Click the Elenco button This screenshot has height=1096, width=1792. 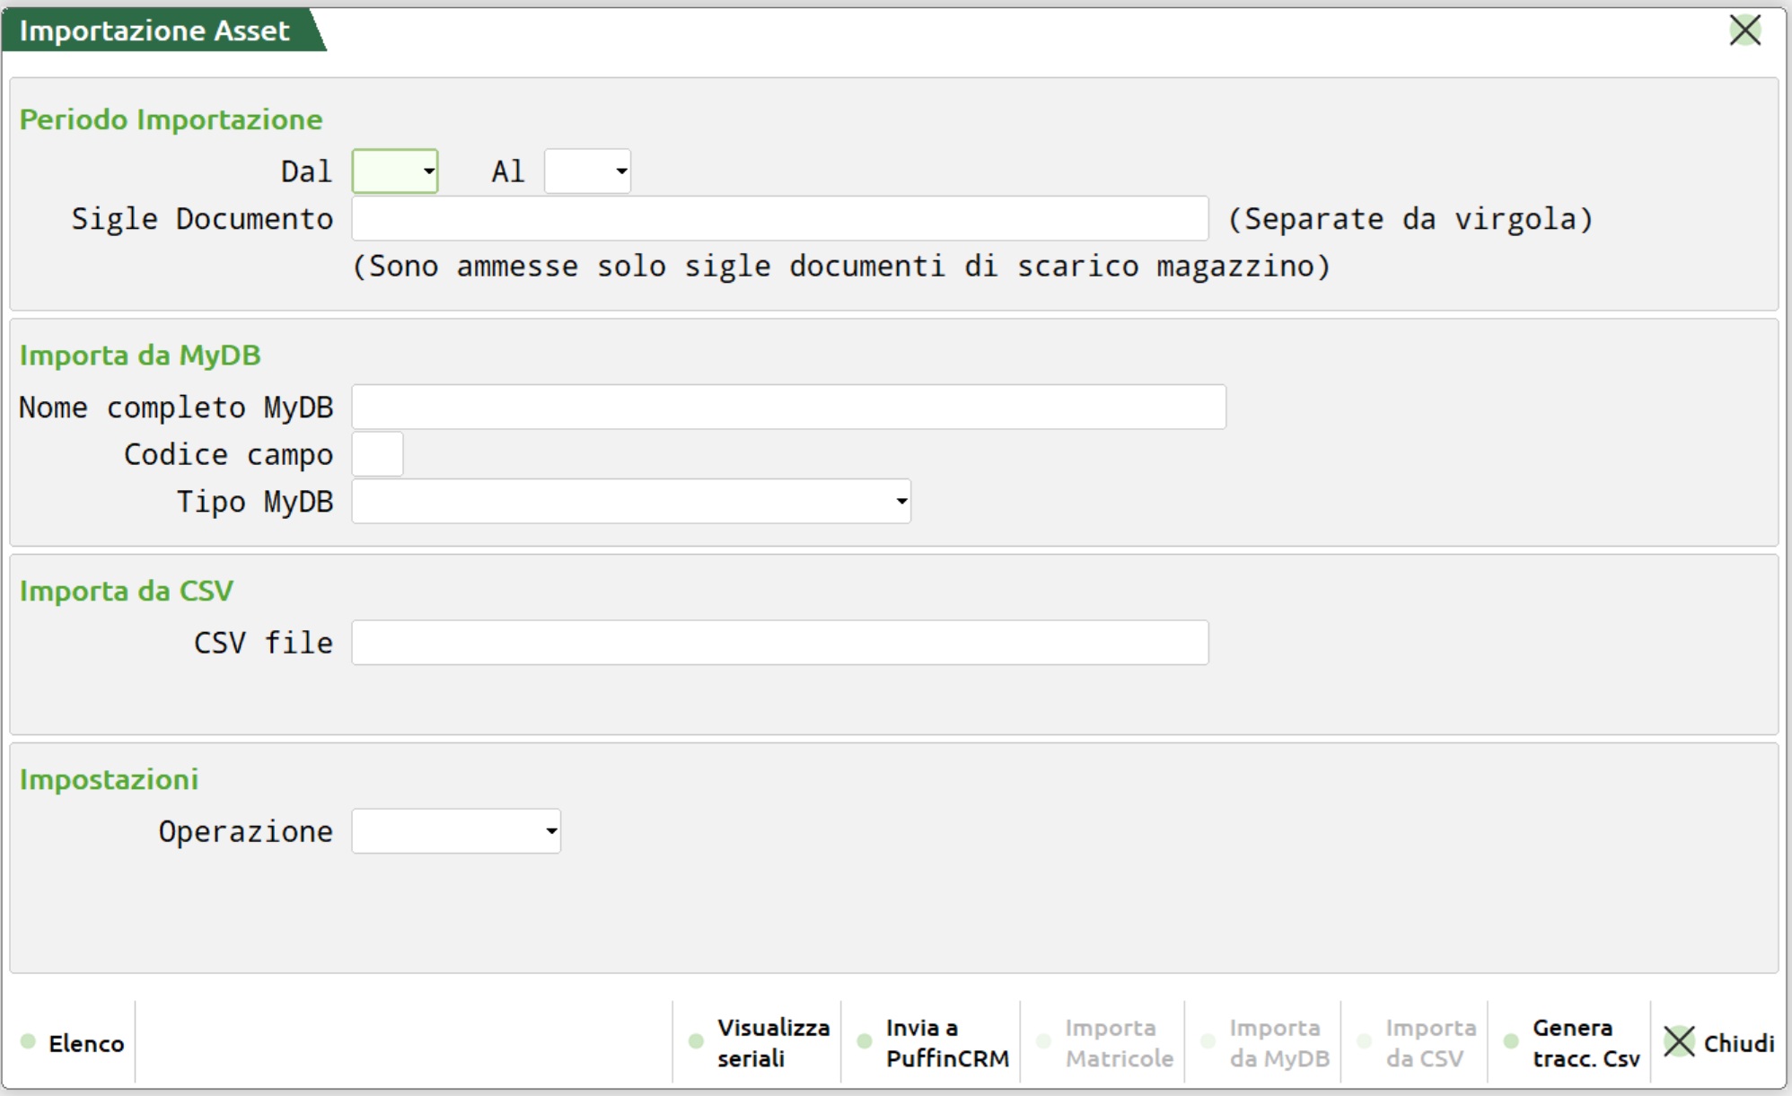pos(85,1043)
